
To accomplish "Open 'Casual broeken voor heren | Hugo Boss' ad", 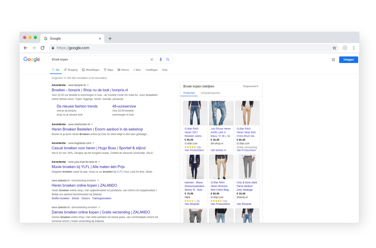I will click(x=99, y=148).
